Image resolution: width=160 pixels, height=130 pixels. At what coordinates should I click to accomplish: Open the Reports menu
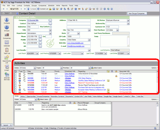pos(65,6)
